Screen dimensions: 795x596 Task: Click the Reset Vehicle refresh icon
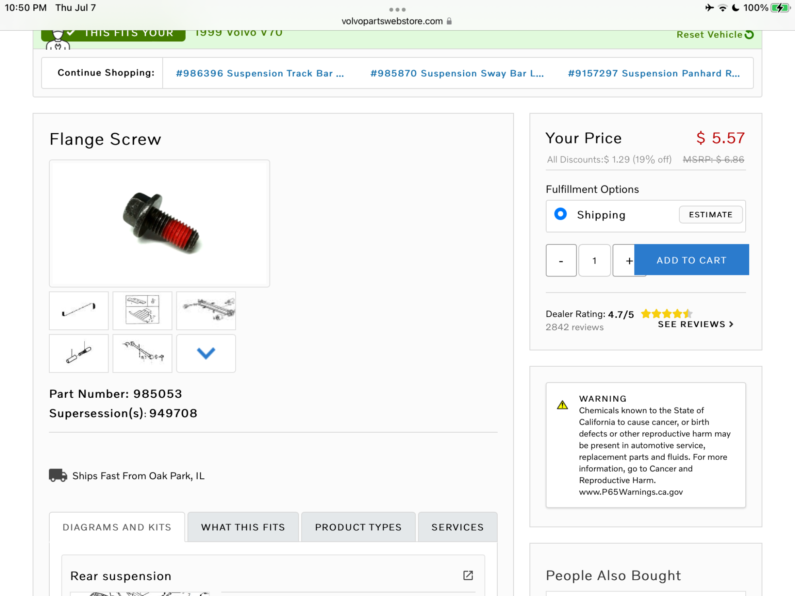[749, 35]
